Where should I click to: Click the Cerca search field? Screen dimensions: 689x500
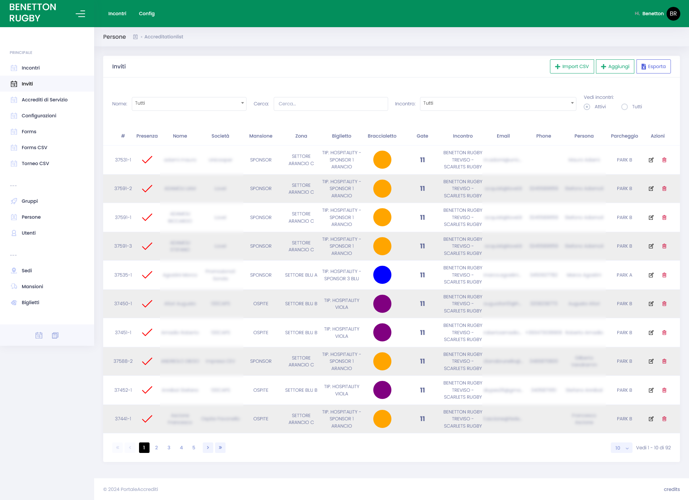pyautogui.click(x=331, y=104)
